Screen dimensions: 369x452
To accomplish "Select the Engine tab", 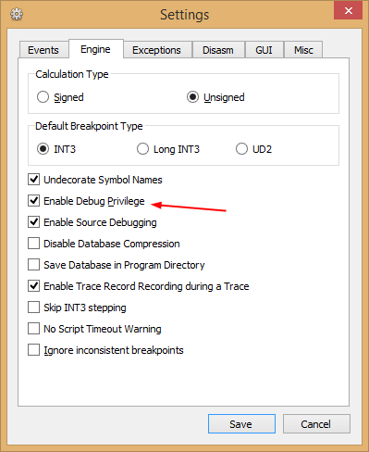I will [96, 49].
